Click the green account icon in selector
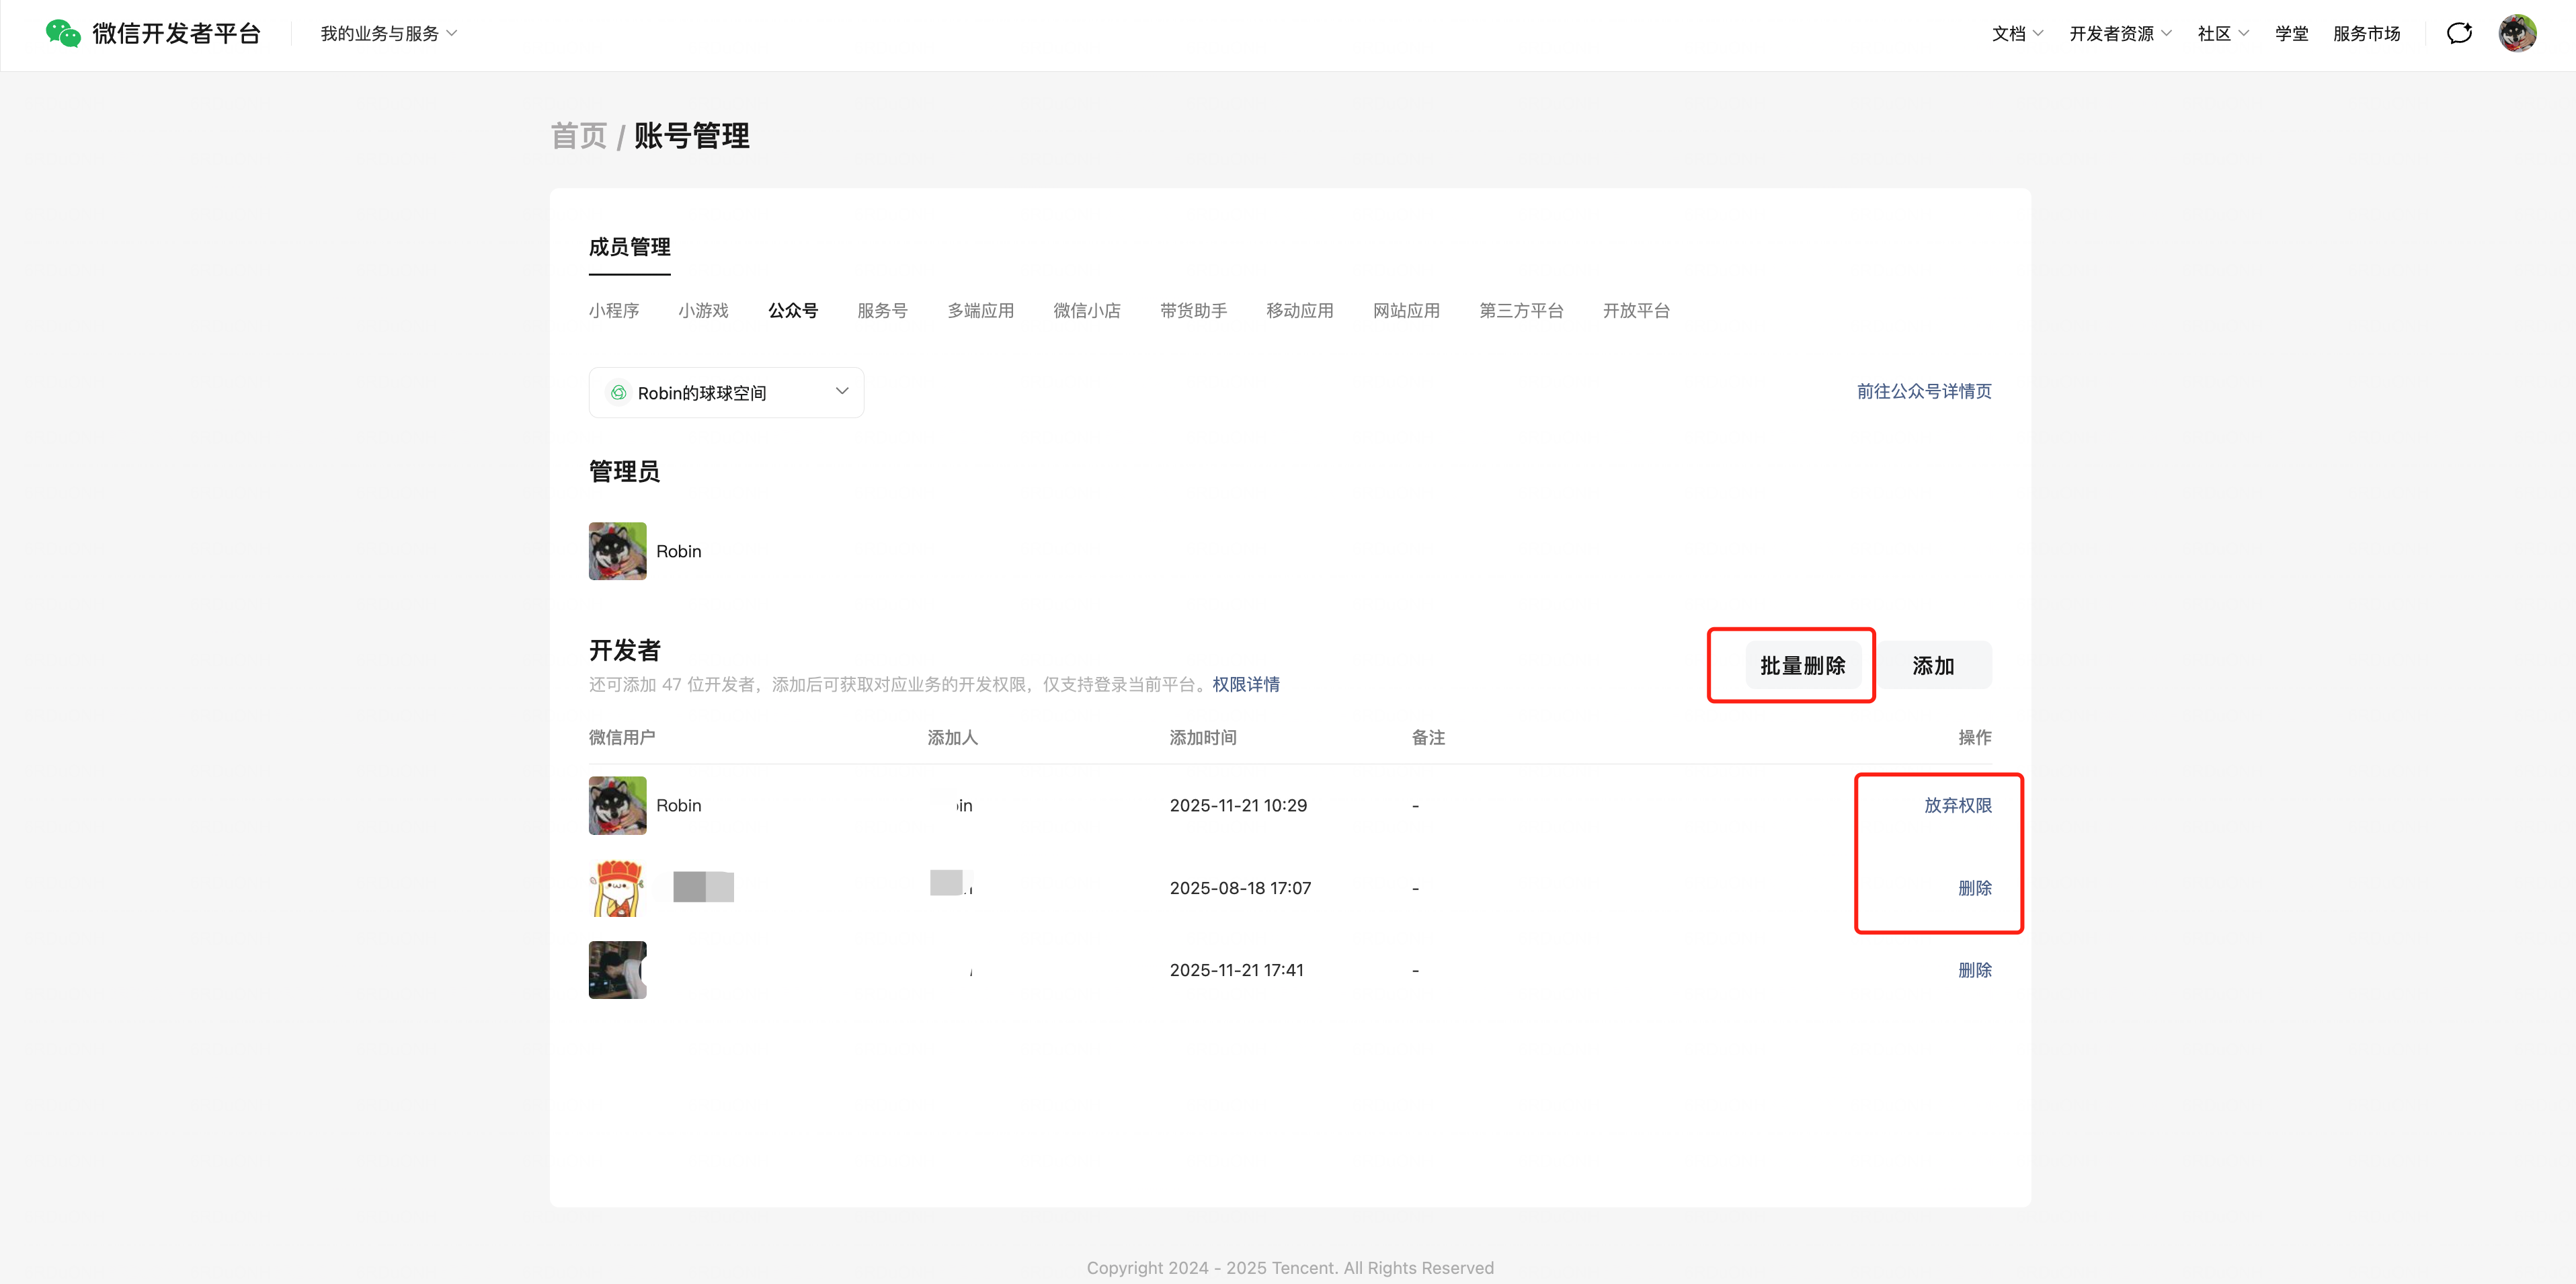The image size is (2576, 1284). coord(619,393)
